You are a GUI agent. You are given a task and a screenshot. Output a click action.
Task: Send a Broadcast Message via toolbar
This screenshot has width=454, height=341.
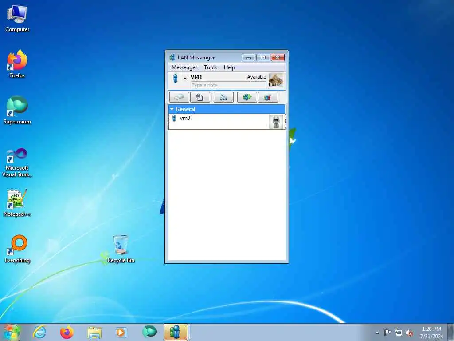coord(223,97)
